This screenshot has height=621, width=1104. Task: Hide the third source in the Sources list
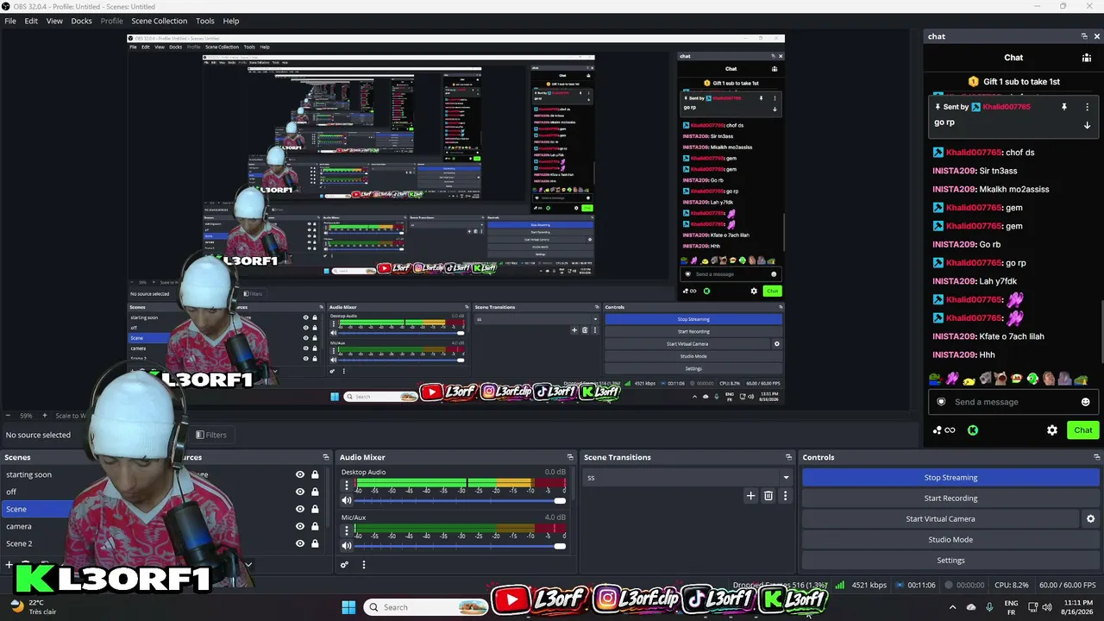coord(300,509)
